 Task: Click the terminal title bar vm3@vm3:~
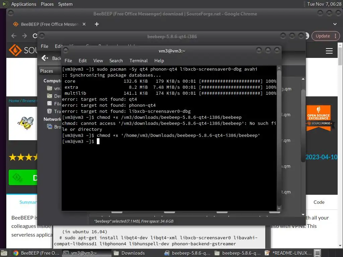172,51
